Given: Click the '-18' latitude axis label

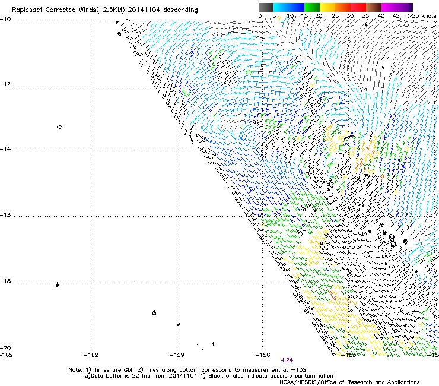Looking at the screenshot, I should pyautogui.click(x=5, y=281).
